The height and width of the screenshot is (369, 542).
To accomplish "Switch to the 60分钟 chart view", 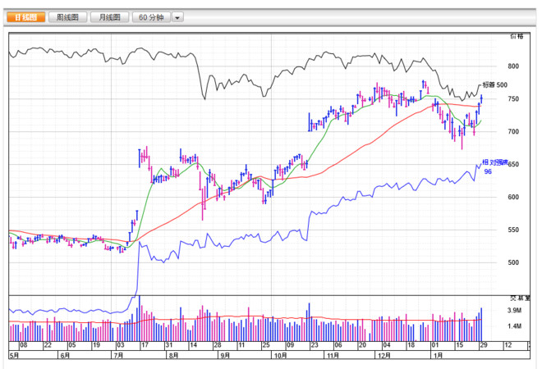I will 151,17.
